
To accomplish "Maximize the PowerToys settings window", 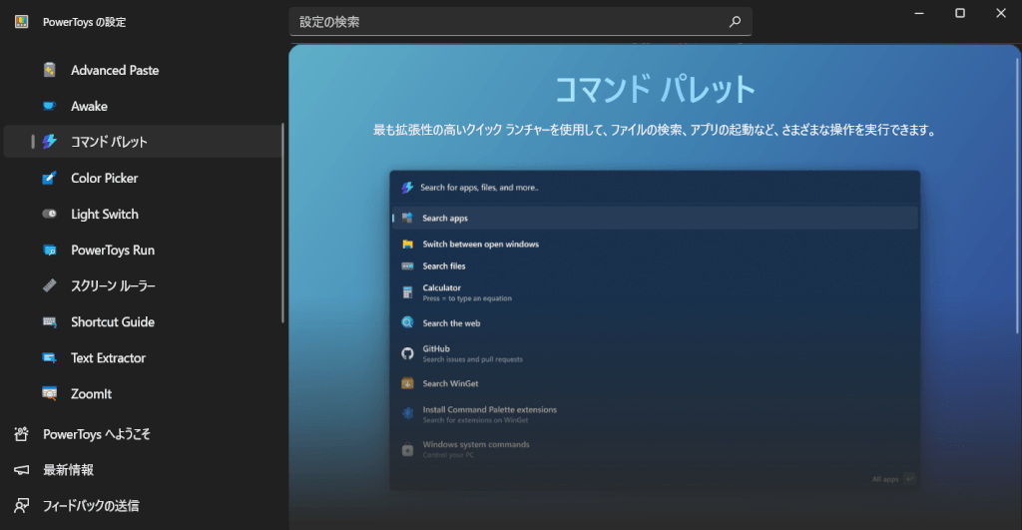I will pos(960,13).
